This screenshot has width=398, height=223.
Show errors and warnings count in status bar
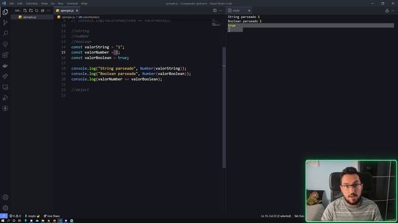(x=15, y=216)
